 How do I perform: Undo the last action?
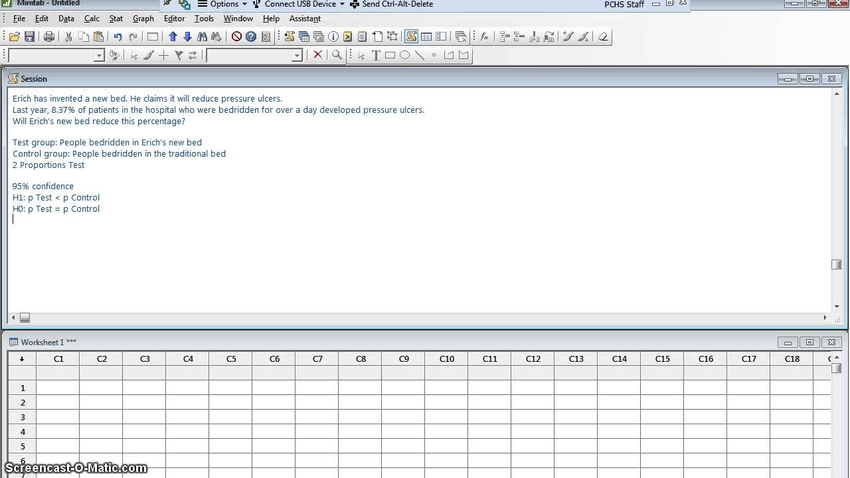click(118, 37)
